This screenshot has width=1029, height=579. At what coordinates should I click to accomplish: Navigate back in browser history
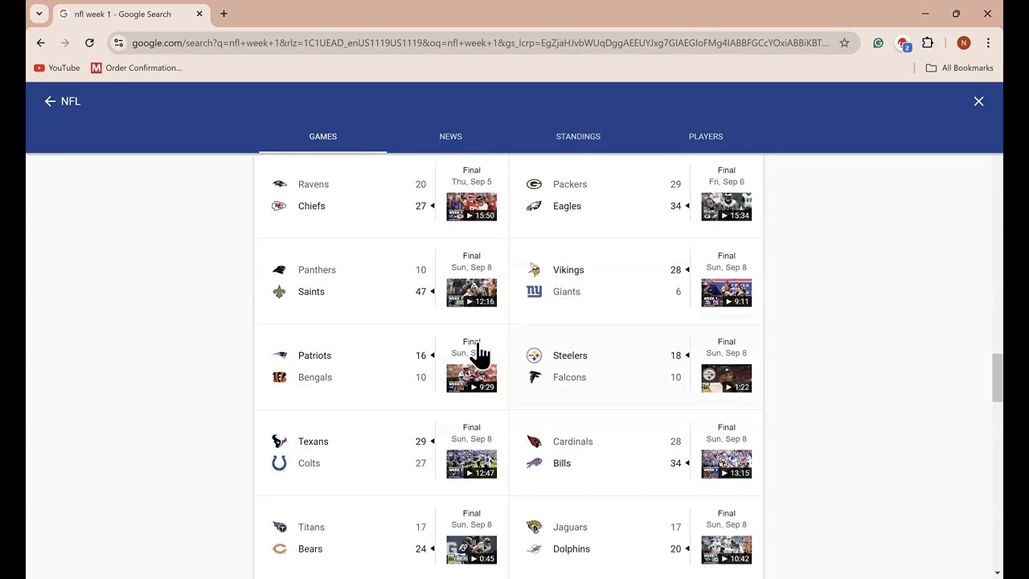click(40, 43)
